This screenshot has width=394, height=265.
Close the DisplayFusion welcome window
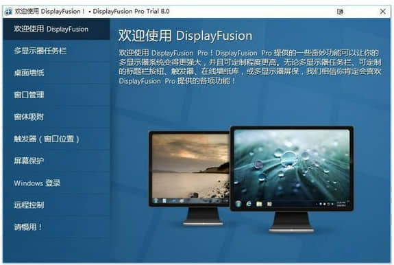pos(382,12)
